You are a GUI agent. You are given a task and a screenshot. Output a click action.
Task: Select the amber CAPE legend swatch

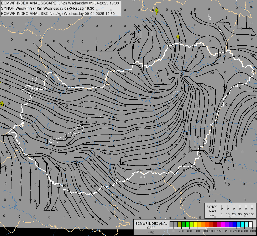199,224
